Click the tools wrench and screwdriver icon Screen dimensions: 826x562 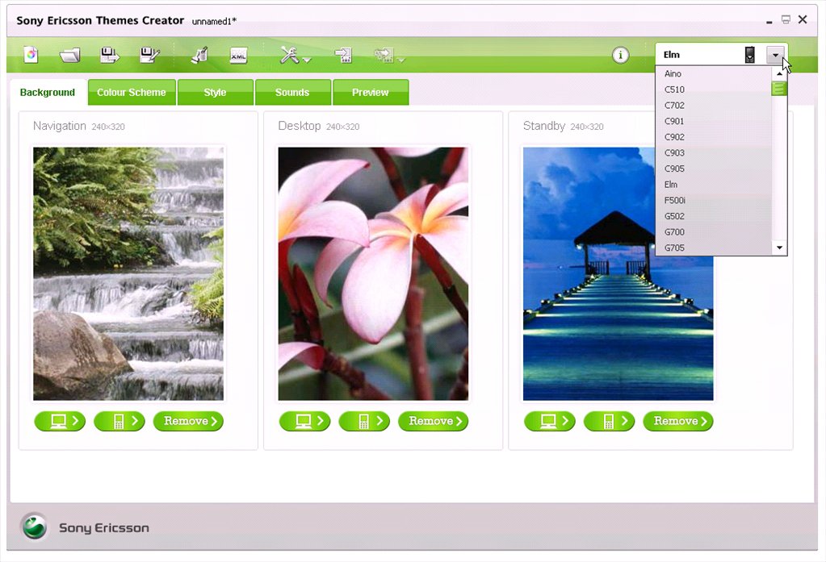click(289, 55)
